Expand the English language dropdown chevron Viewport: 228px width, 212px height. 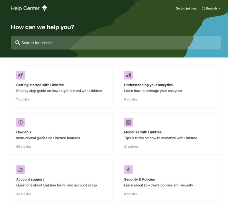[x=219, y=9]
